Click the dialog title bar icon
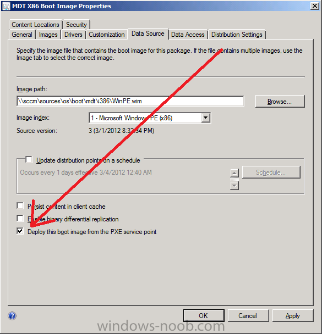 point(6,6)
